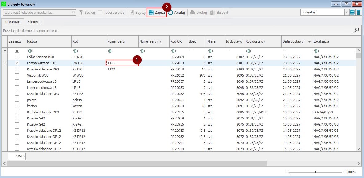Open the Nazwa column filter operator
The width and height of the screenshot is (364, 178).
[x=30, y=51]
